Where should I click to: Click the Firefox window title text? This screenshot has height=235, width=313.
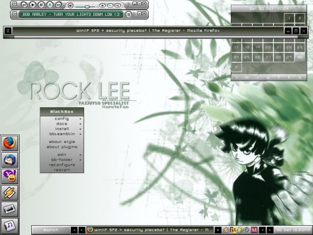(x=148, y=30)
